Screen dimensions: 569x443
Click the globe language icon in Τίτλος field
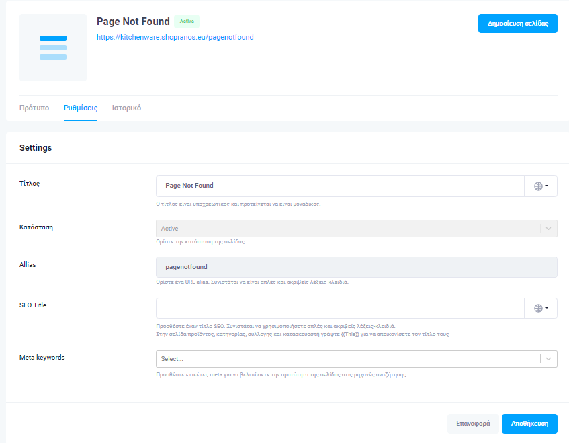[x=540, y=186]
